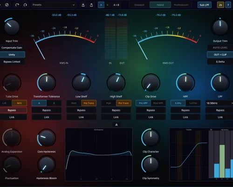Toggle Bypass Linked
The image size is (233, 187).
[12, 62]
